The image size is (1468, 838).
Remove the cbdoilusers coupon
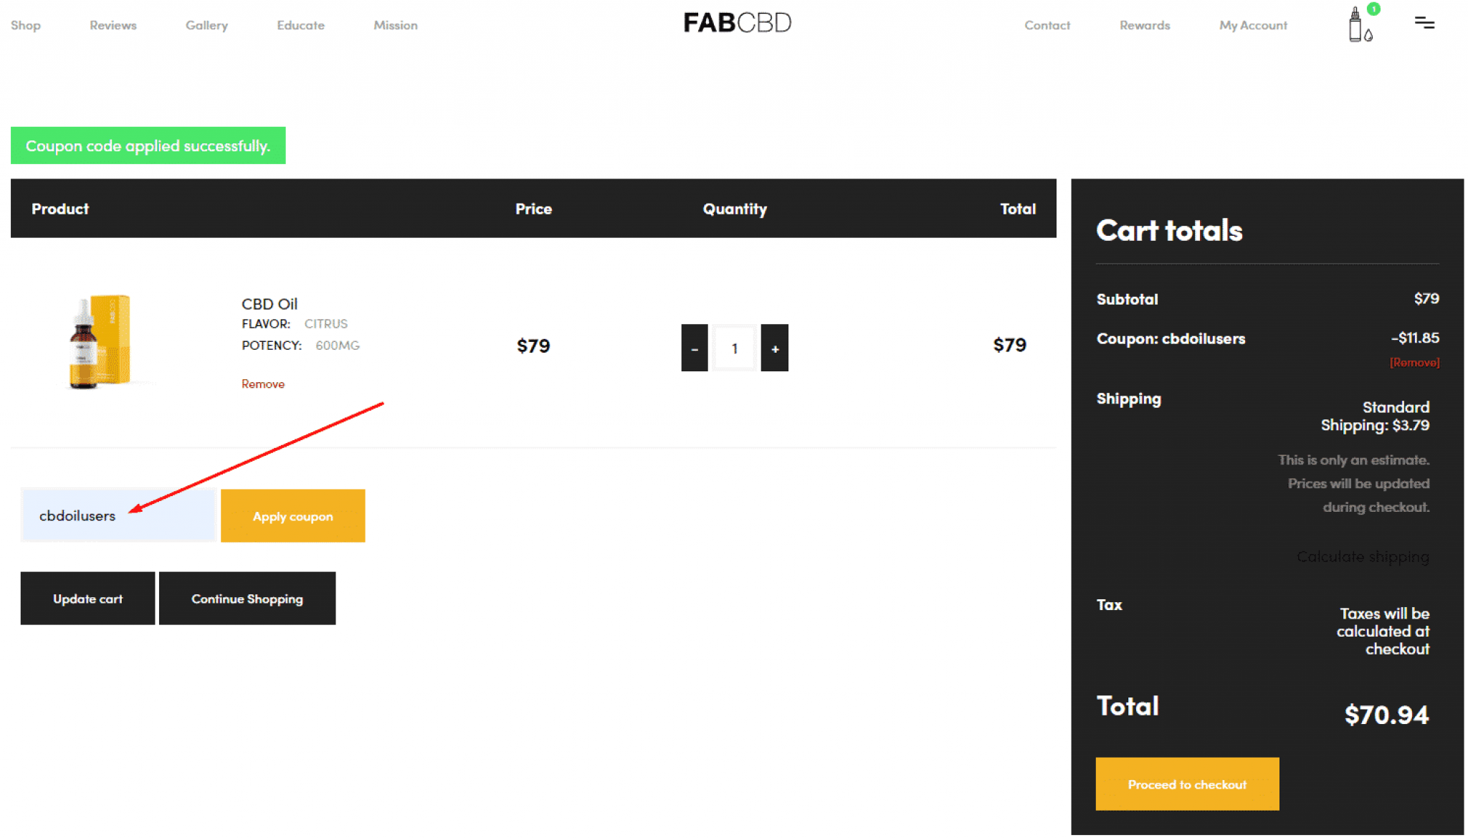click(1414, 362)
